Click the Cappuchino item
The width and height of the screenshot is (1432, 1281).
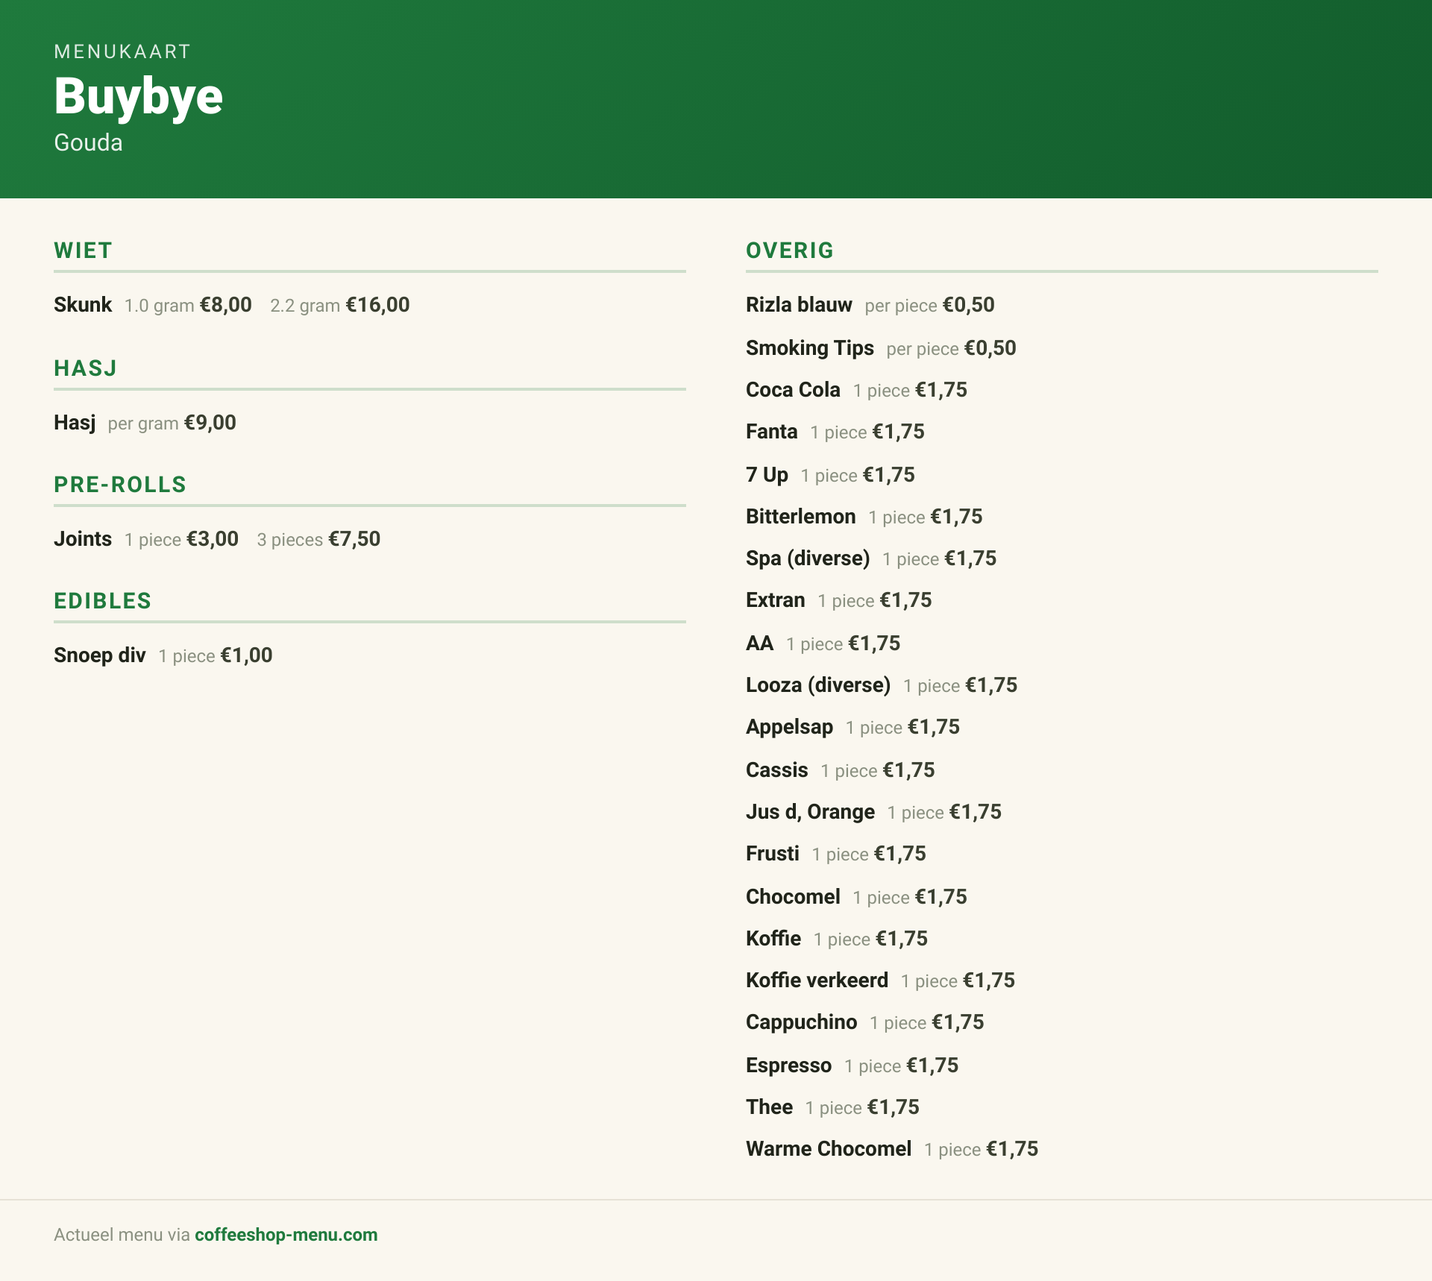[802, 1022]
